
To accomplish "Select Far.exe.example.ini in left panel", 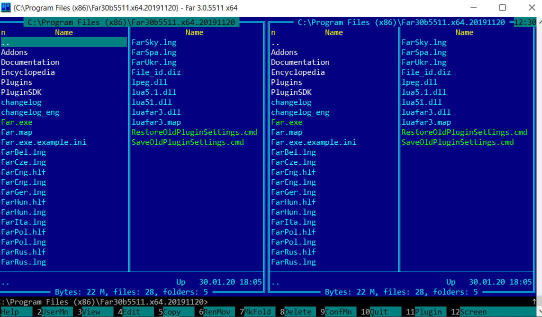I will click(43, 142).
